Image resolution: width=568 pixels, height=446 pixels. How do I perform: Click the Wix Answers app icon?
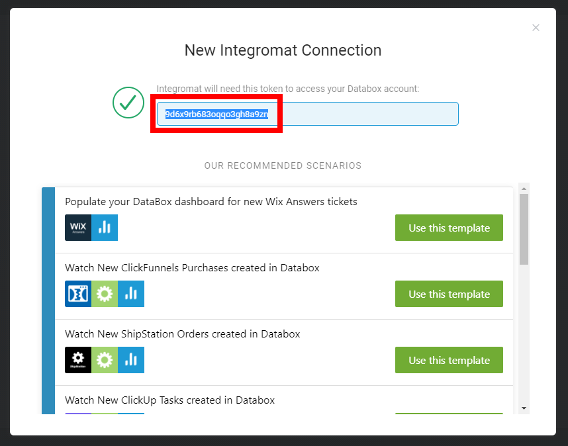click(x=78, y=228)
